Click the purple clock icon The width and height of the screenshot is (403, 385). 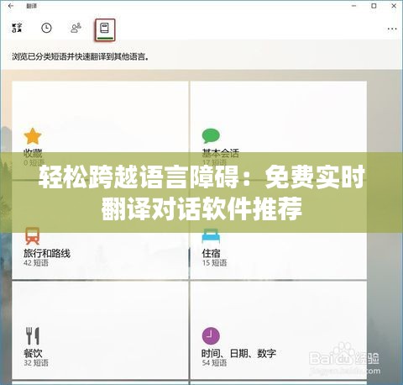[211, 336]
